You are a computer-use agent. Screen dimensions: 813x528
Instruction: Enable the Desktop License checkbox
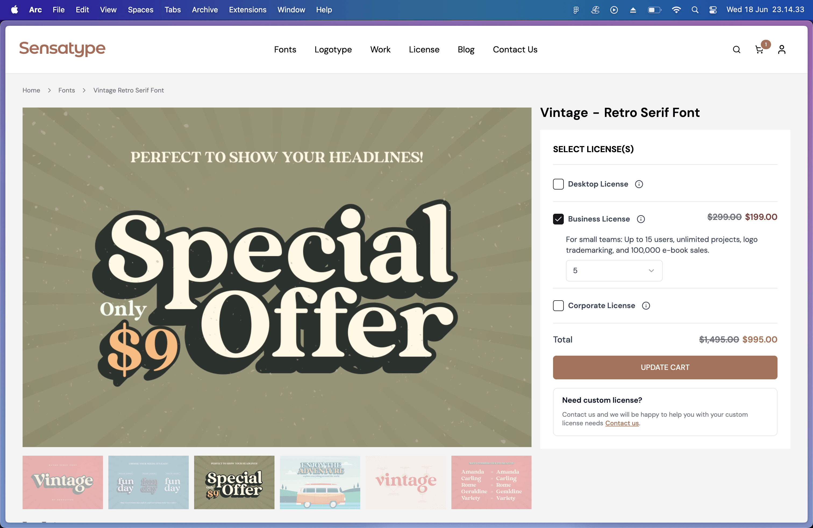(558, 184)
